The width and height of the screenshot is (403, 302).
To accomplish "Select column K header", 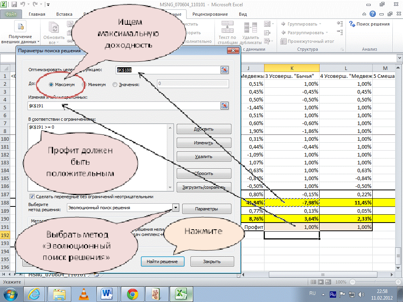I will point(292,68).
